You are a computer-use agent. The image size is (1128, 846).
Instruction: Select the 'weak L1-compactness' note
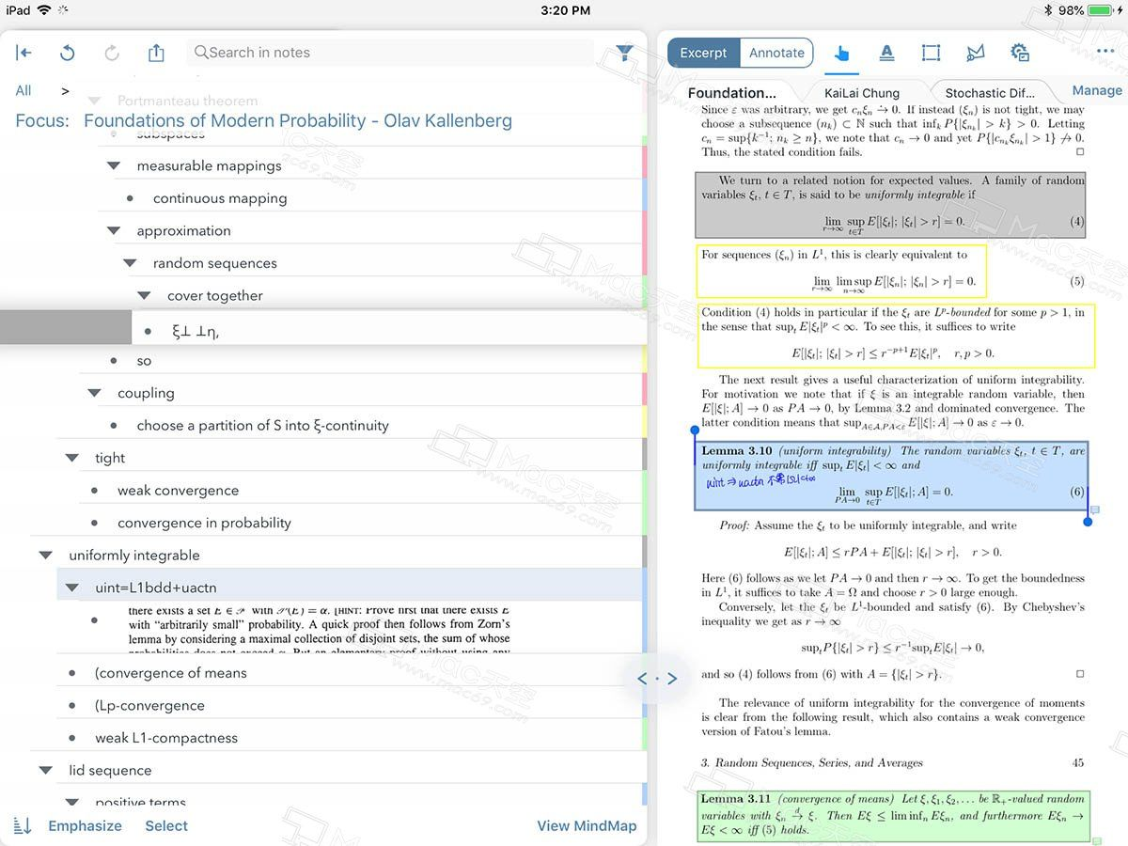click(166, 738)
